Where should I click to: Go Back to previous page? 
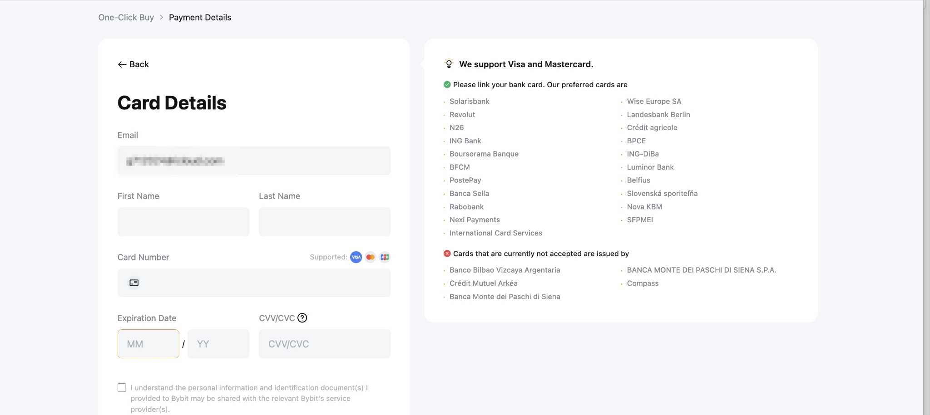click(x=133, y=64)
